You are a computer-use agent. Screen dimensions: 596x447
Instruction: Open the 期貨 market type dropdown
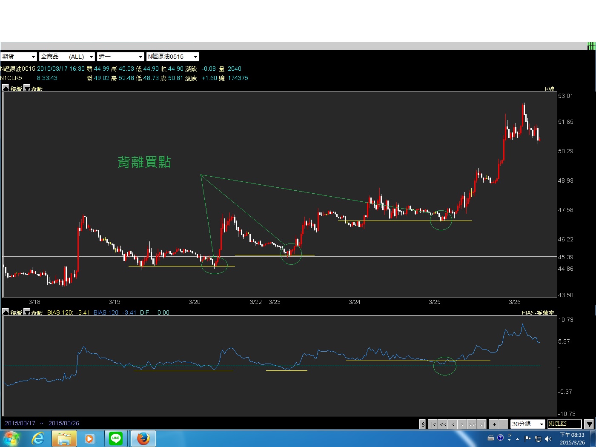[x=18, y=57]
